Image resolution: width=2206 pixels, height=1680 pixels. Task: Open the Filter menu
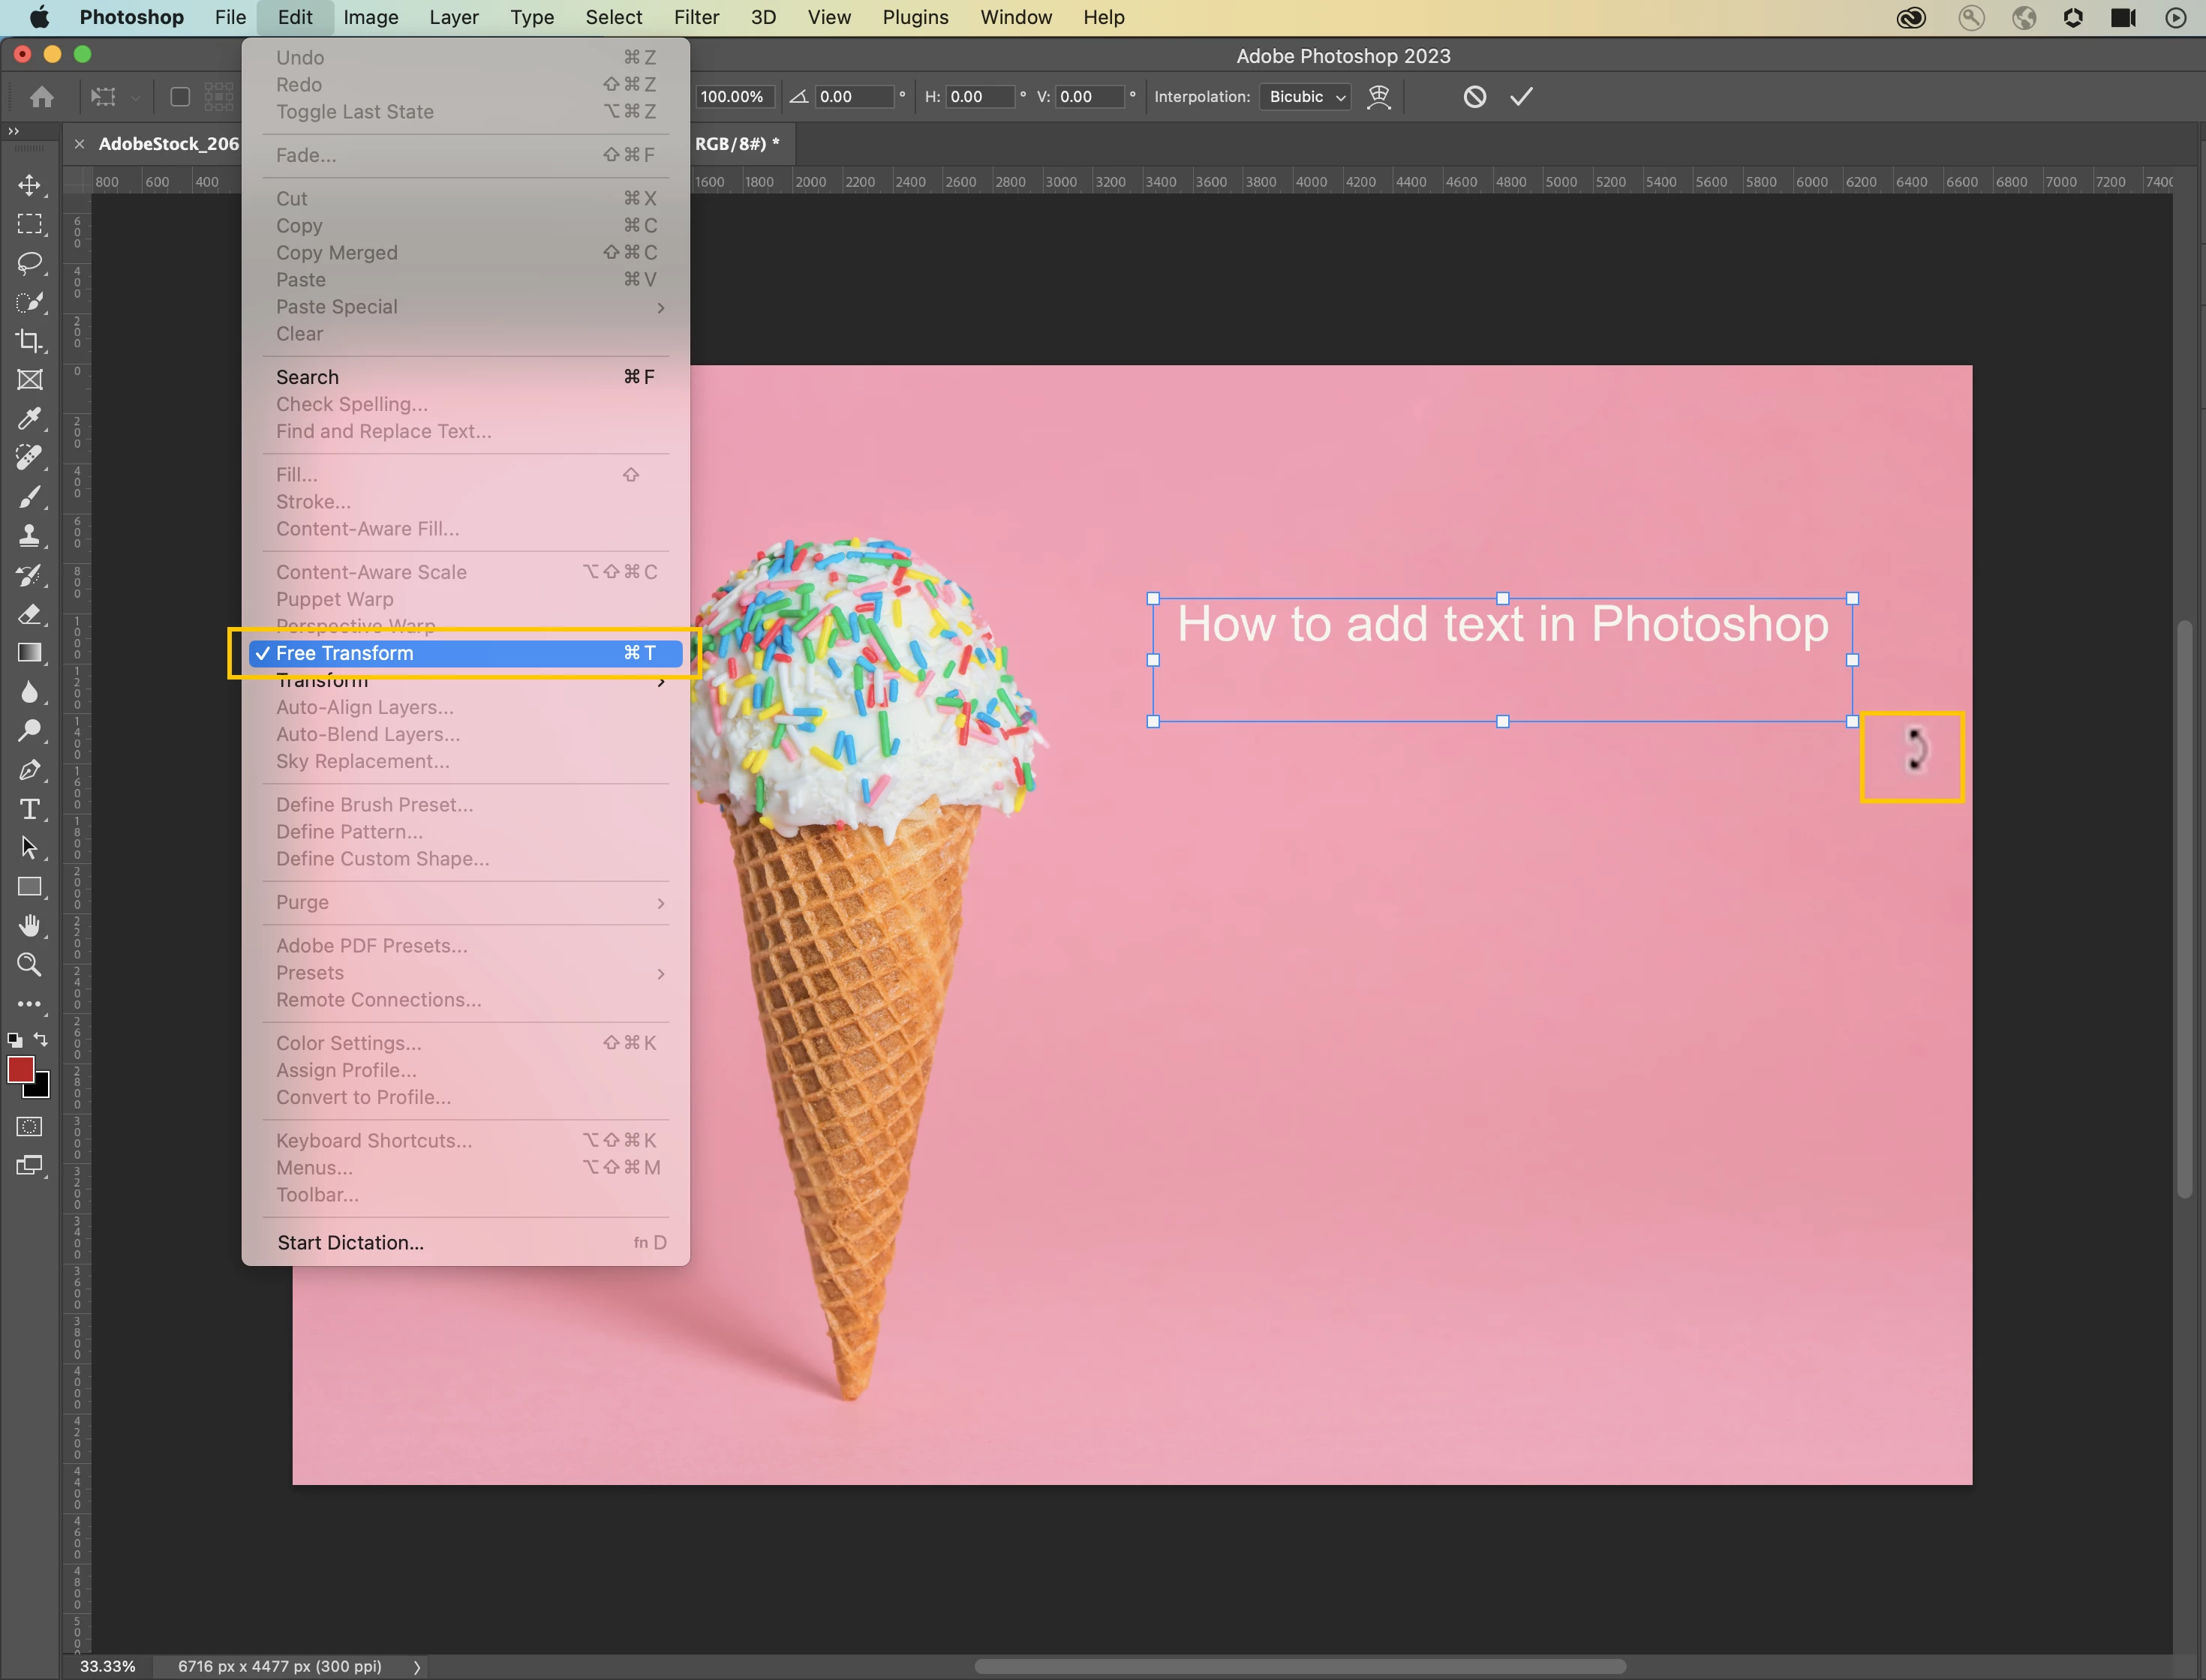696,17
